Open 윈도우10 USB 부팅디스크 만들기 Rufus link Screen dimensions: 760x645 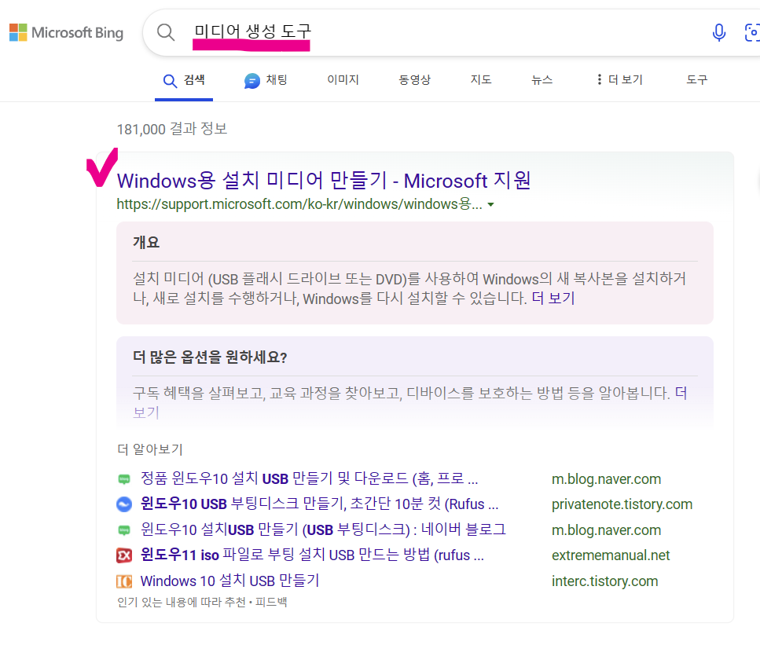pyautogui.click(x=319, y=504)
